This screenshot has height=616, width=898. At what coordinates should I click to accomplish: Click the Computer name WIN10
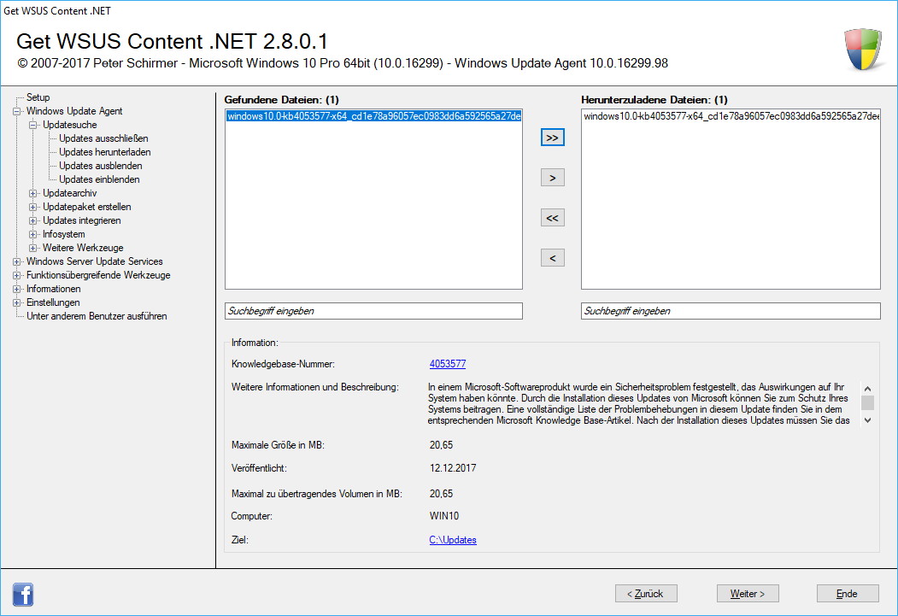pos(444,516)
